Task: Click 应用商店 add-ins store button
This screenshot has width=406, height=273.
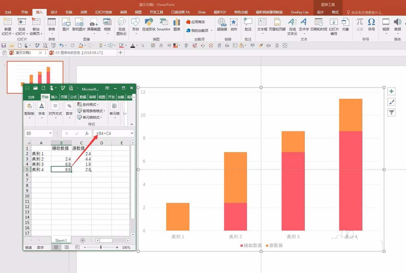Action: click(196, 22)
